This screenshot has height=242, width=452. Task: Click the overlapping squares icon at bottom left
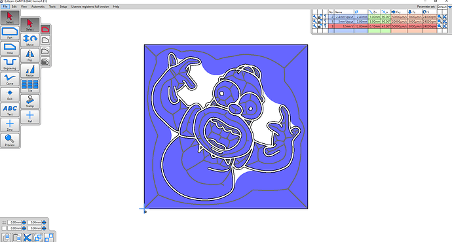(38, 237)
